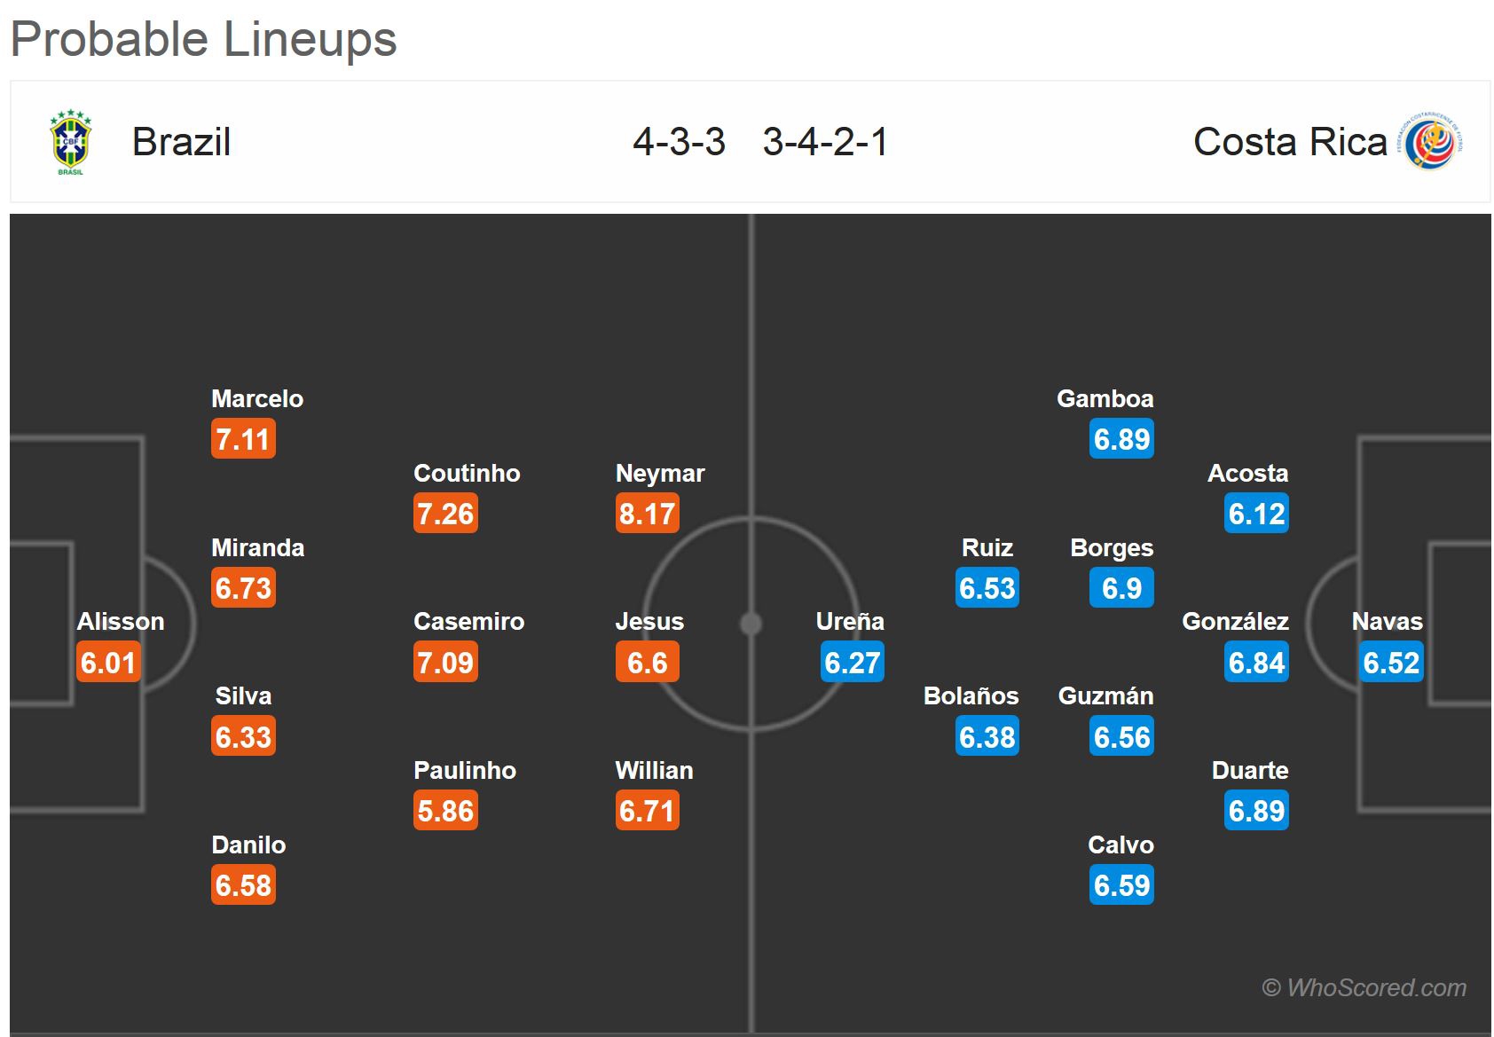Click the Brazil CBF crest icon
The width and height of the screenshot is (1494, 1037).
pyautogui.click(x=70, y=142)
